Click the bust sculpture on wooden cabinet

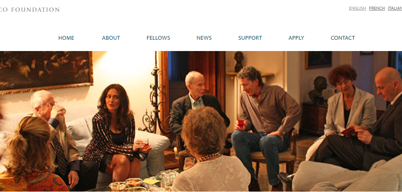coord(317,90)
